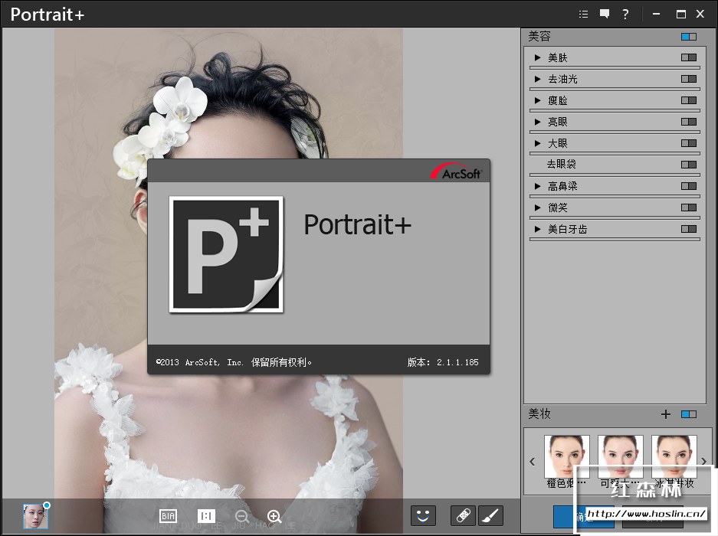Expand the 瘦脸 section arrow
The height and width of the screenshot is (536, 718).
pos(538,100)
